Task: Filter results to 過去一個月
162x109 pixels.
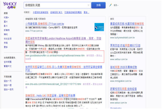Action: tap(9, 89)
